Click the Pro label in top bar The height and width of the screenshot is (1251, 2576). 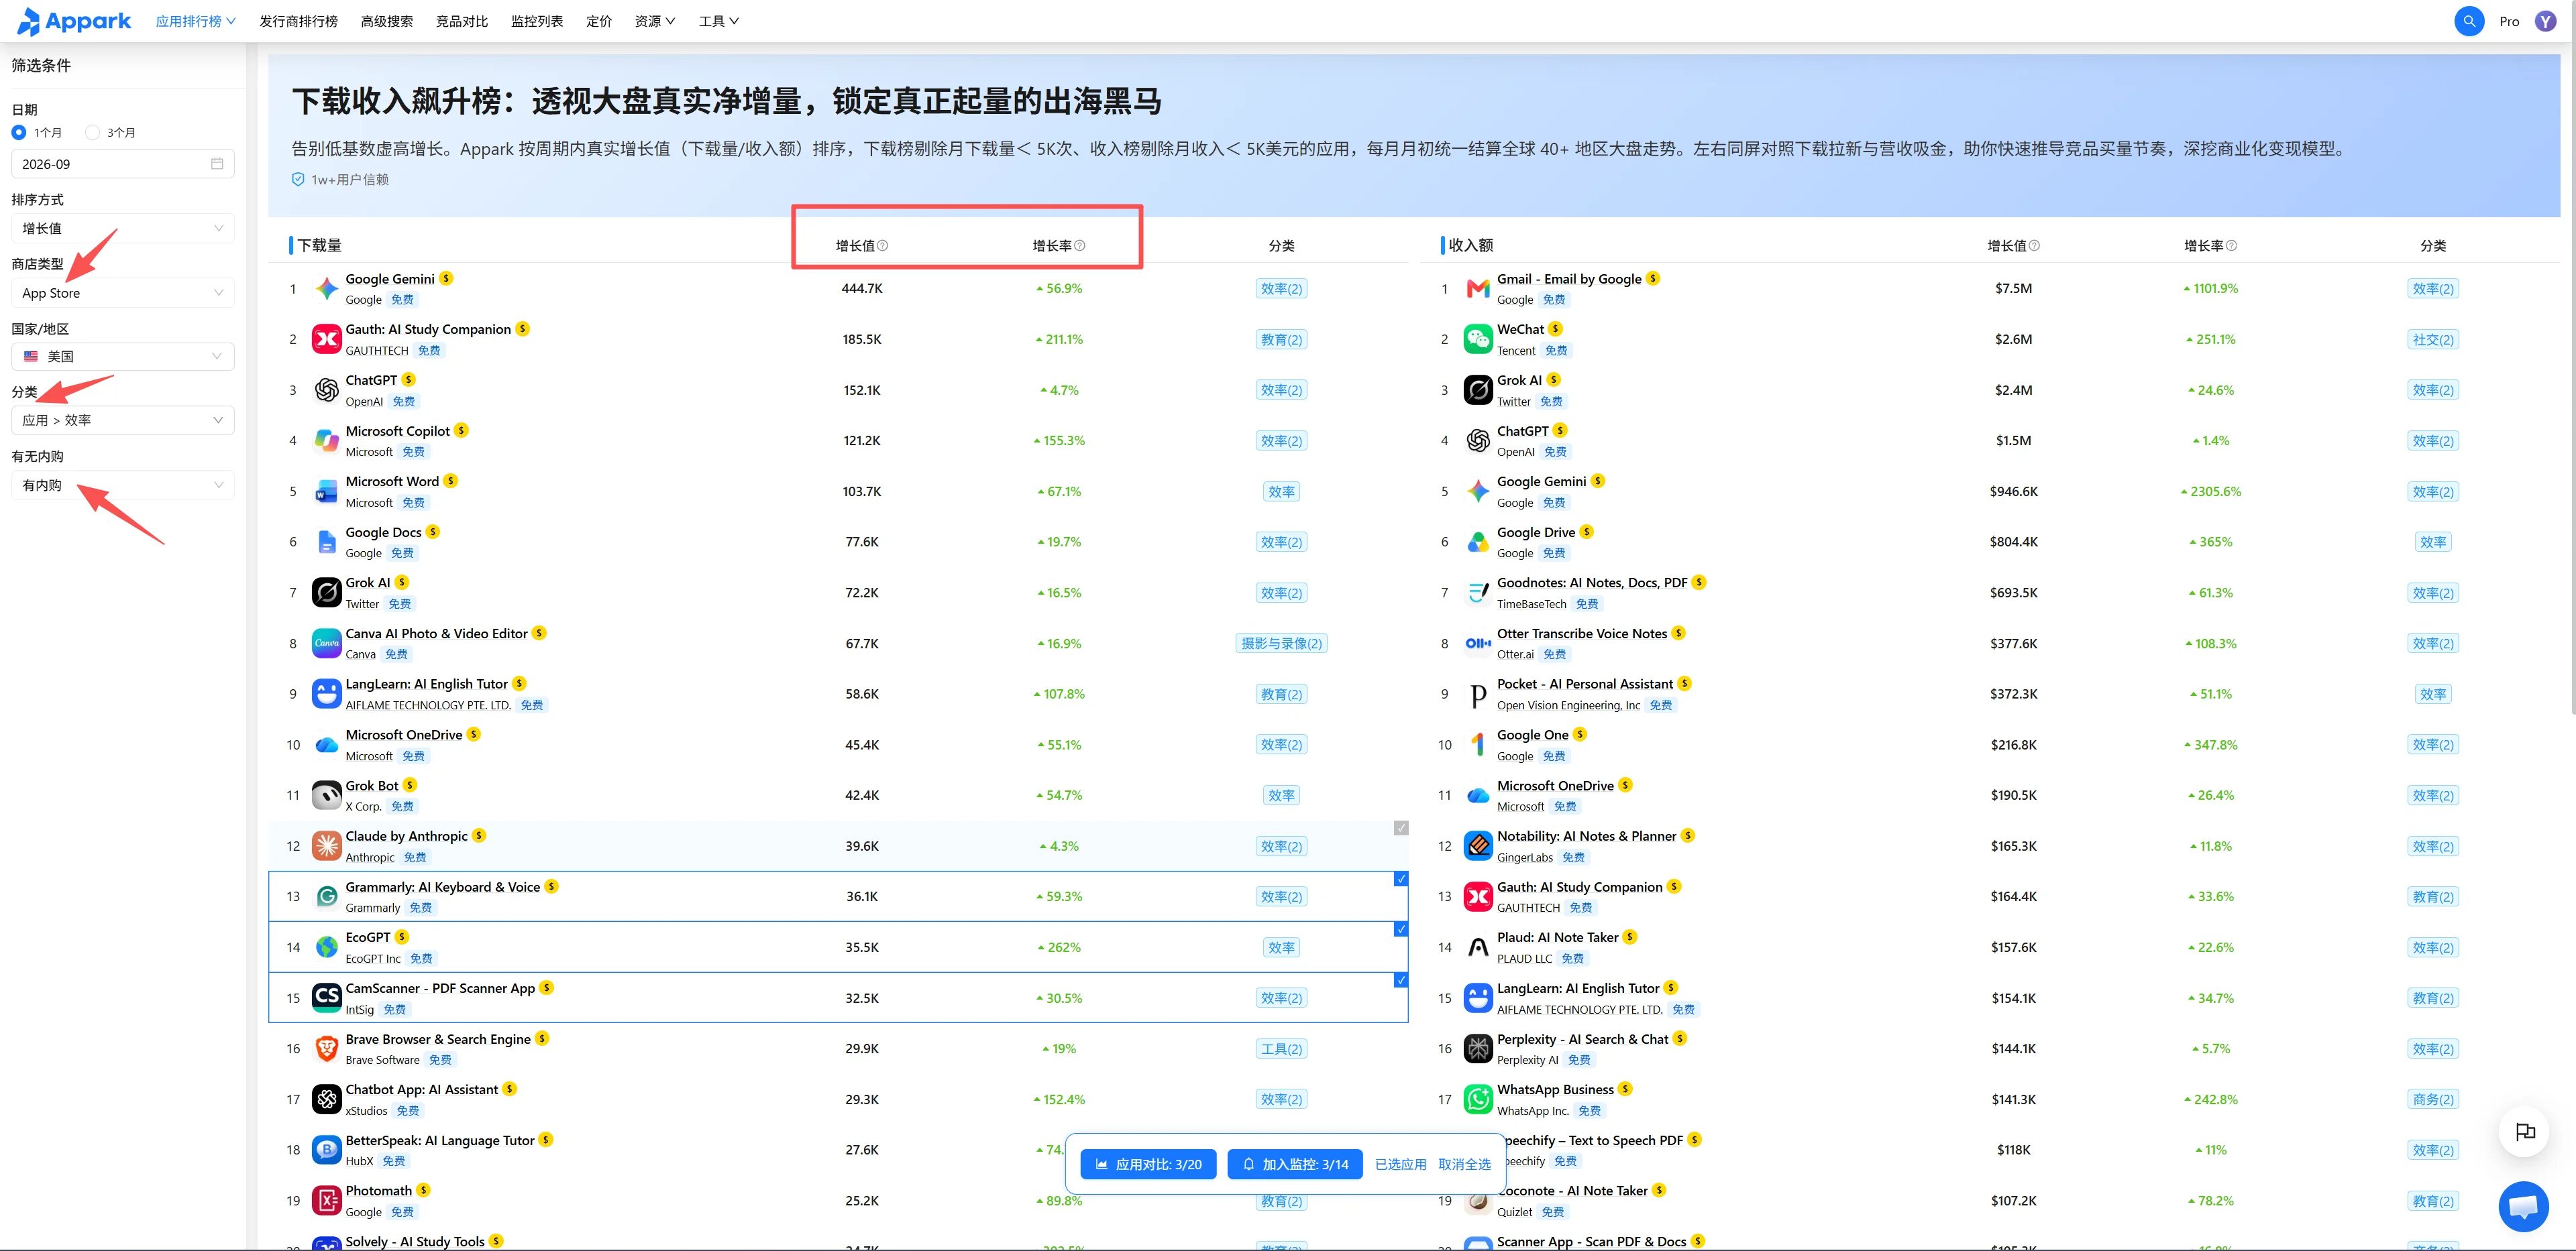pyautogui.click(x=2509, y=21)
